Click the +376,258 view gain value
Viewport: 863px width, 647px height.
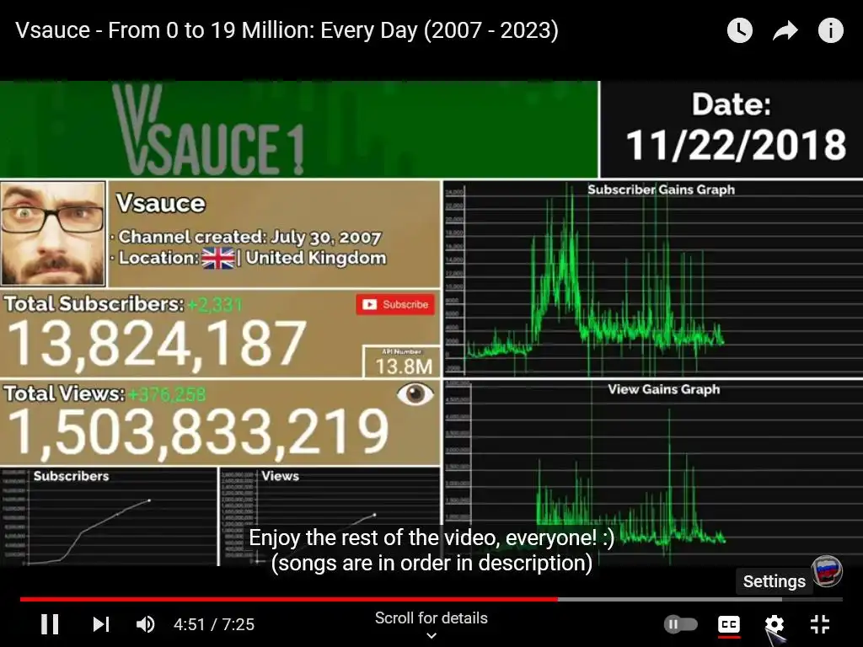click(x=168, y=394)
